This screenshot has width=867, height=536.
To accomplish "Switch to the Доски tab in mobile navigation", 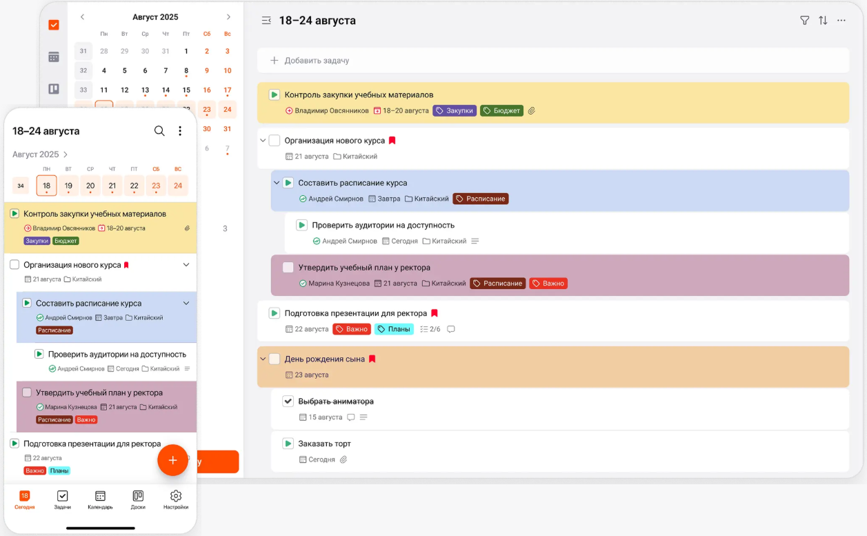I will tap(138, 499).
